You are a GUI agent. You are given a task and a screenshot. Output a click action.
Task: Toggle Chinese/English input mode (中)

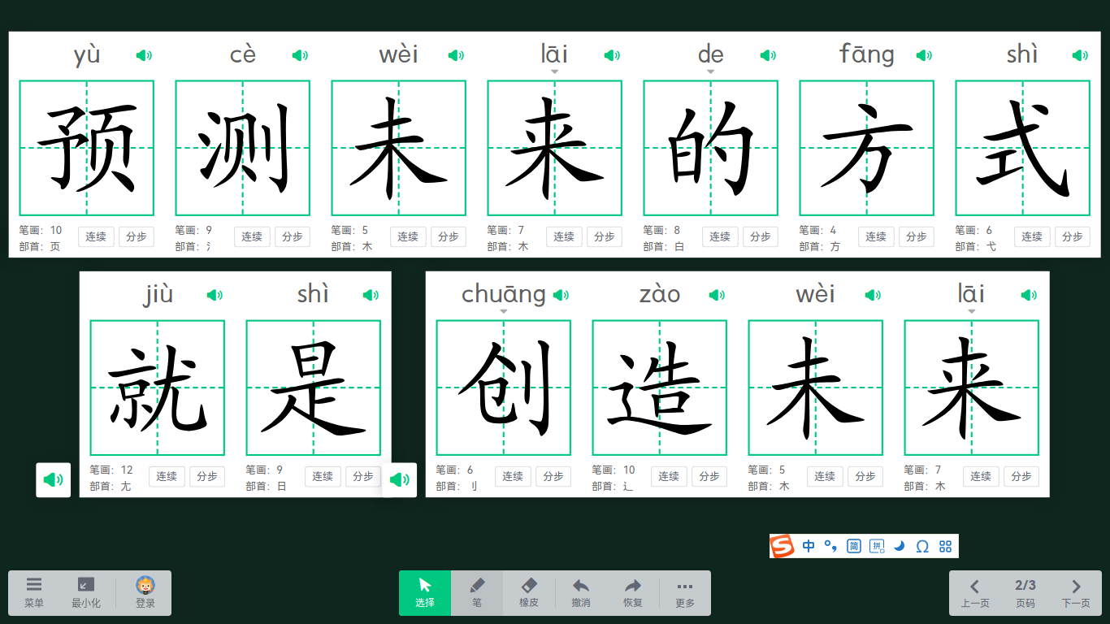[809, 546]
